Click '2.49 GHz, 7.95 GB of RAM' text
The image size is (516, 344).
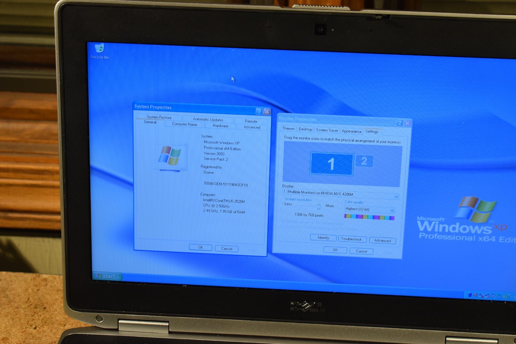tap(224, 211)
